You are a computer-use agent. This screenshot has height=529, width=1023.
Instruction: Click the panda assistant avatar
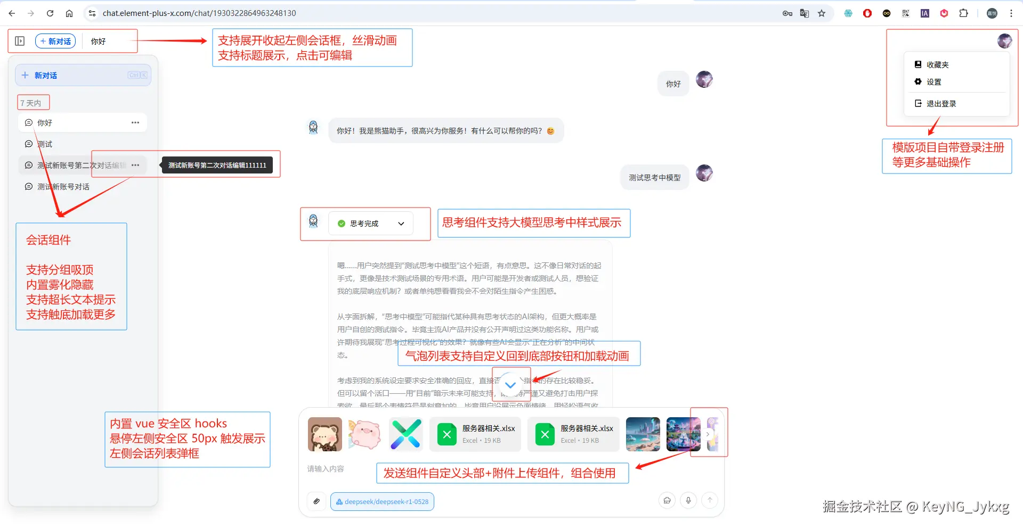point(313,128)
